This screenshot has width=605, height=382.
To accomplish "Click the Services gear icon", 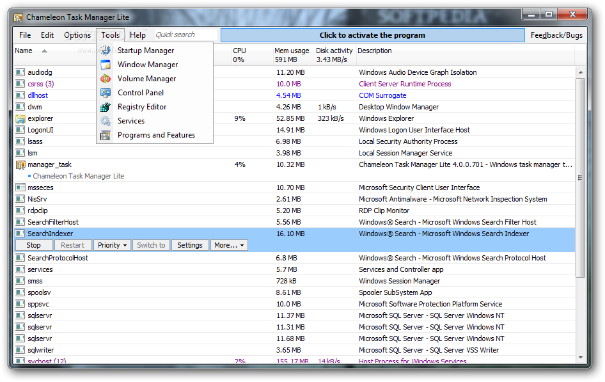I will pos(106,121).
